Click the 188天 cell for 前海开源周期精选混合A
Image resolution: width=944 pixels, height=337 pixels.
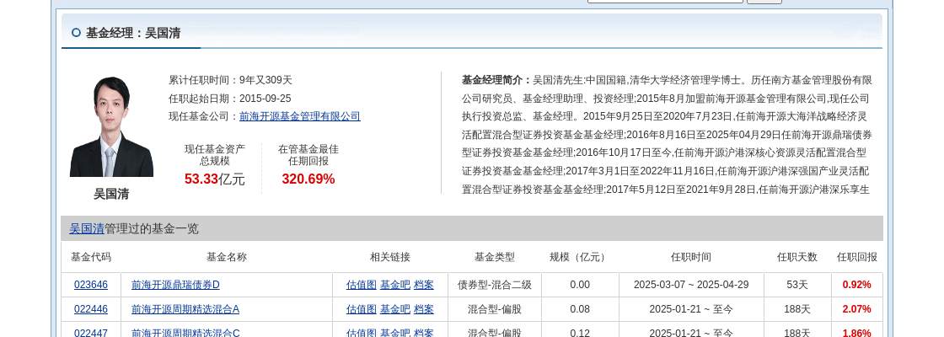797,309
